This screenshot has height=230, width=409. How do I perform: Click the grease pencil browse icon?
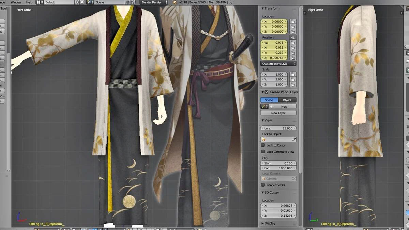pos(264,106)
